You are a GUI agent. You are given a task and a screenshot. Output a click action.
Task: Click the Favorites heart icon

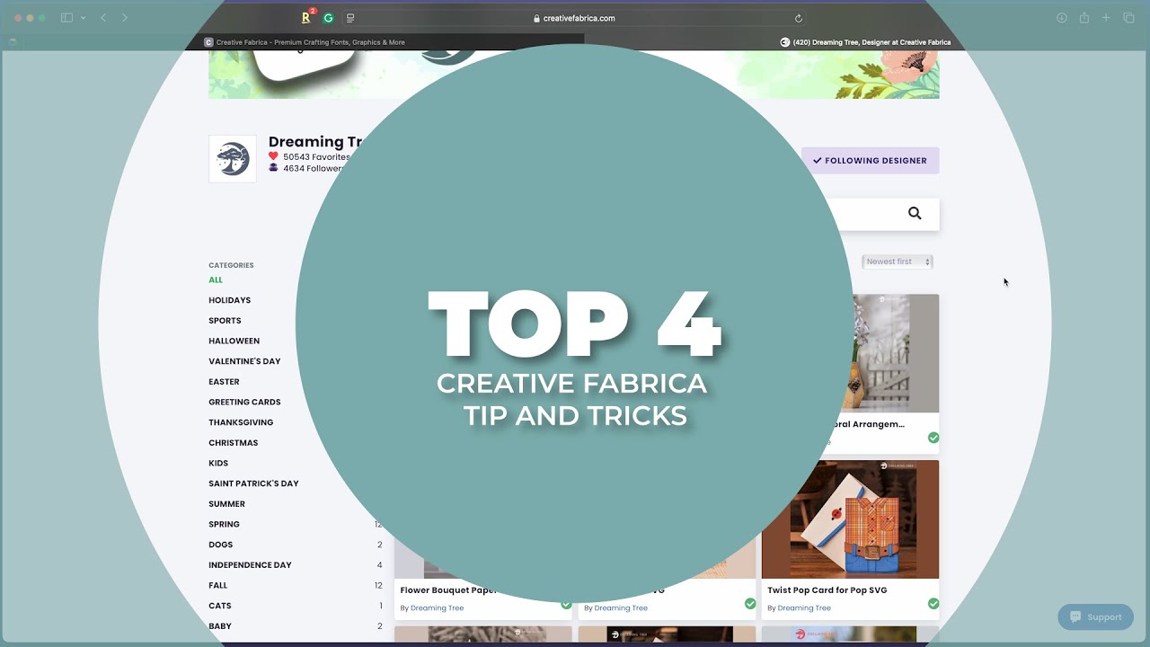[x=273, y=156]
